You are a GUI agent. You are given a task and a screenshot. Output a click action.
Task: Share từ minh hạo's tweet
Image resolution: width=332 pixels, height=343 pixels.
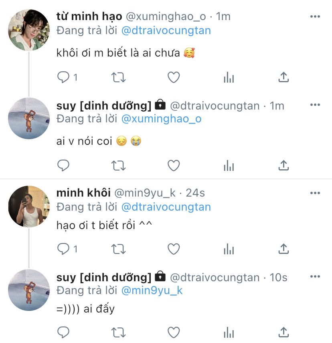(x=283, y=77)
